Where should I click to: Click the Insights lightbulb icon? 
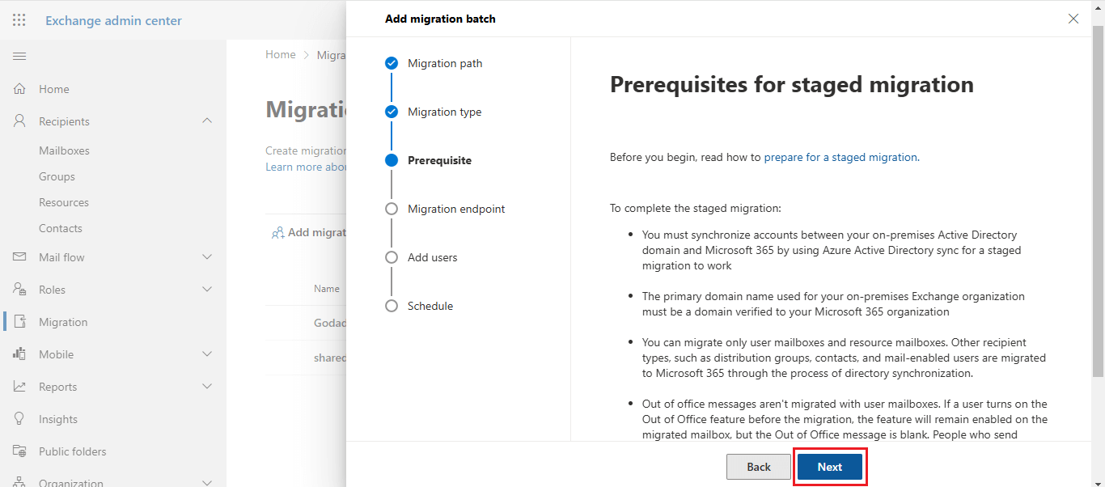click(19, 419)
